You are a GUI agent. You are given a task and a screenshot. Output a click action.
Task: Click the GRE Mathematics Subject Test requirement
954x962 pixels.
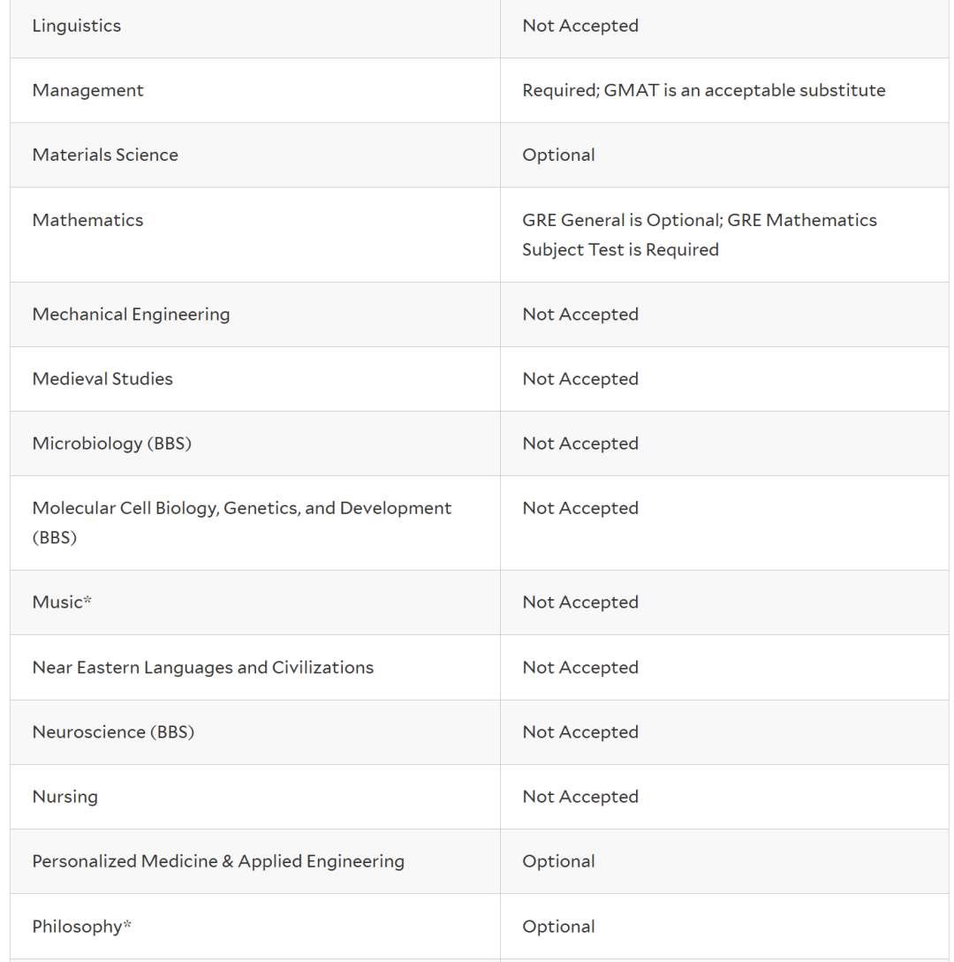pos(699,235)
